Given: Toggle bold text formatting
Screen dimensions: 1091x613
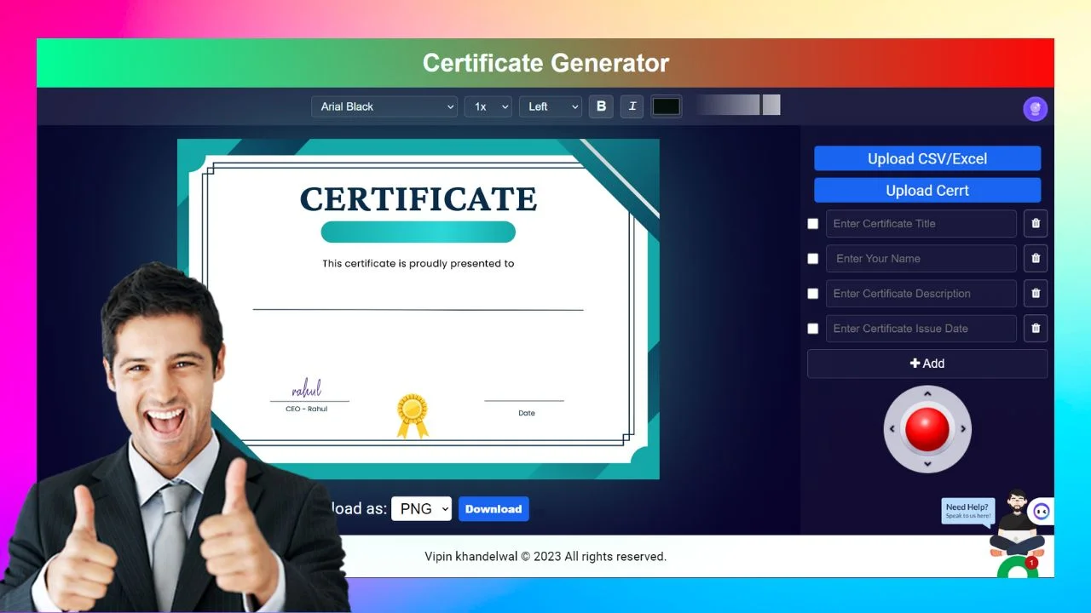Looking at the screenshot, I should point(601,106).
